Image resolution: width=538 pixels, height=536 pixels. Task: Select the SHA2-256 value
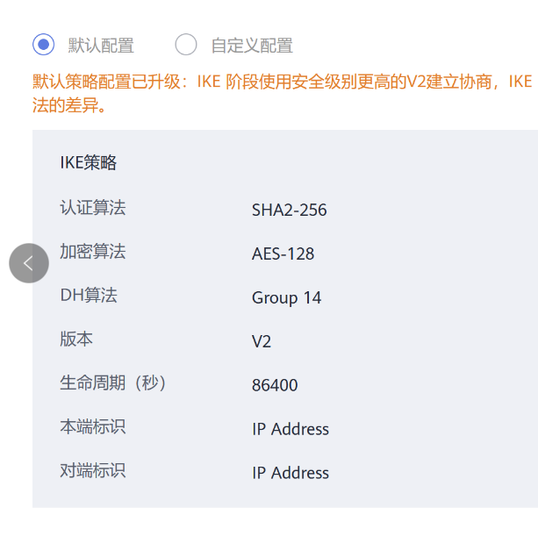click(289, 211)
